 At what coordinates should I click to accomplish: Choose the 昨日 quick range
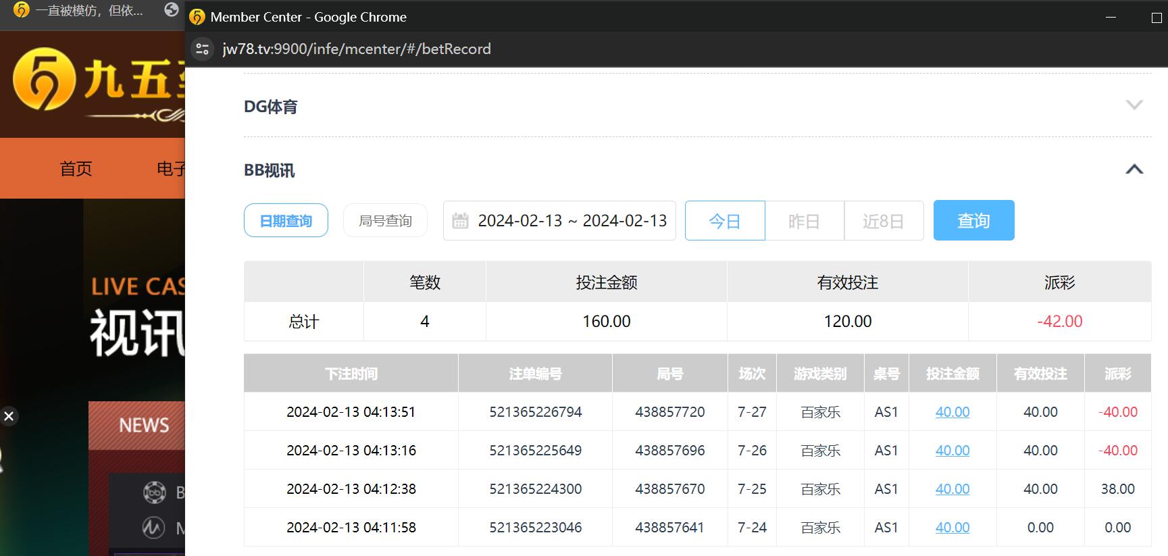tap(805, 220)
